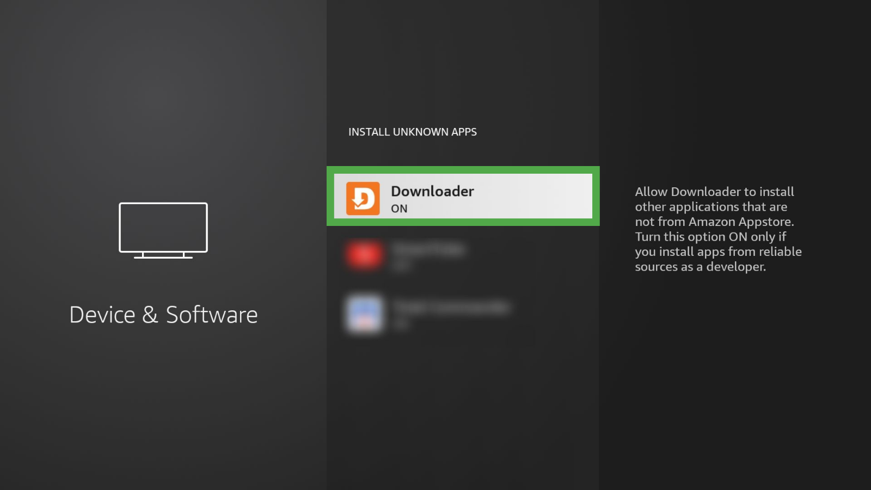
Task: Click the 'Device & Software' title text
Action: (163, 315)
